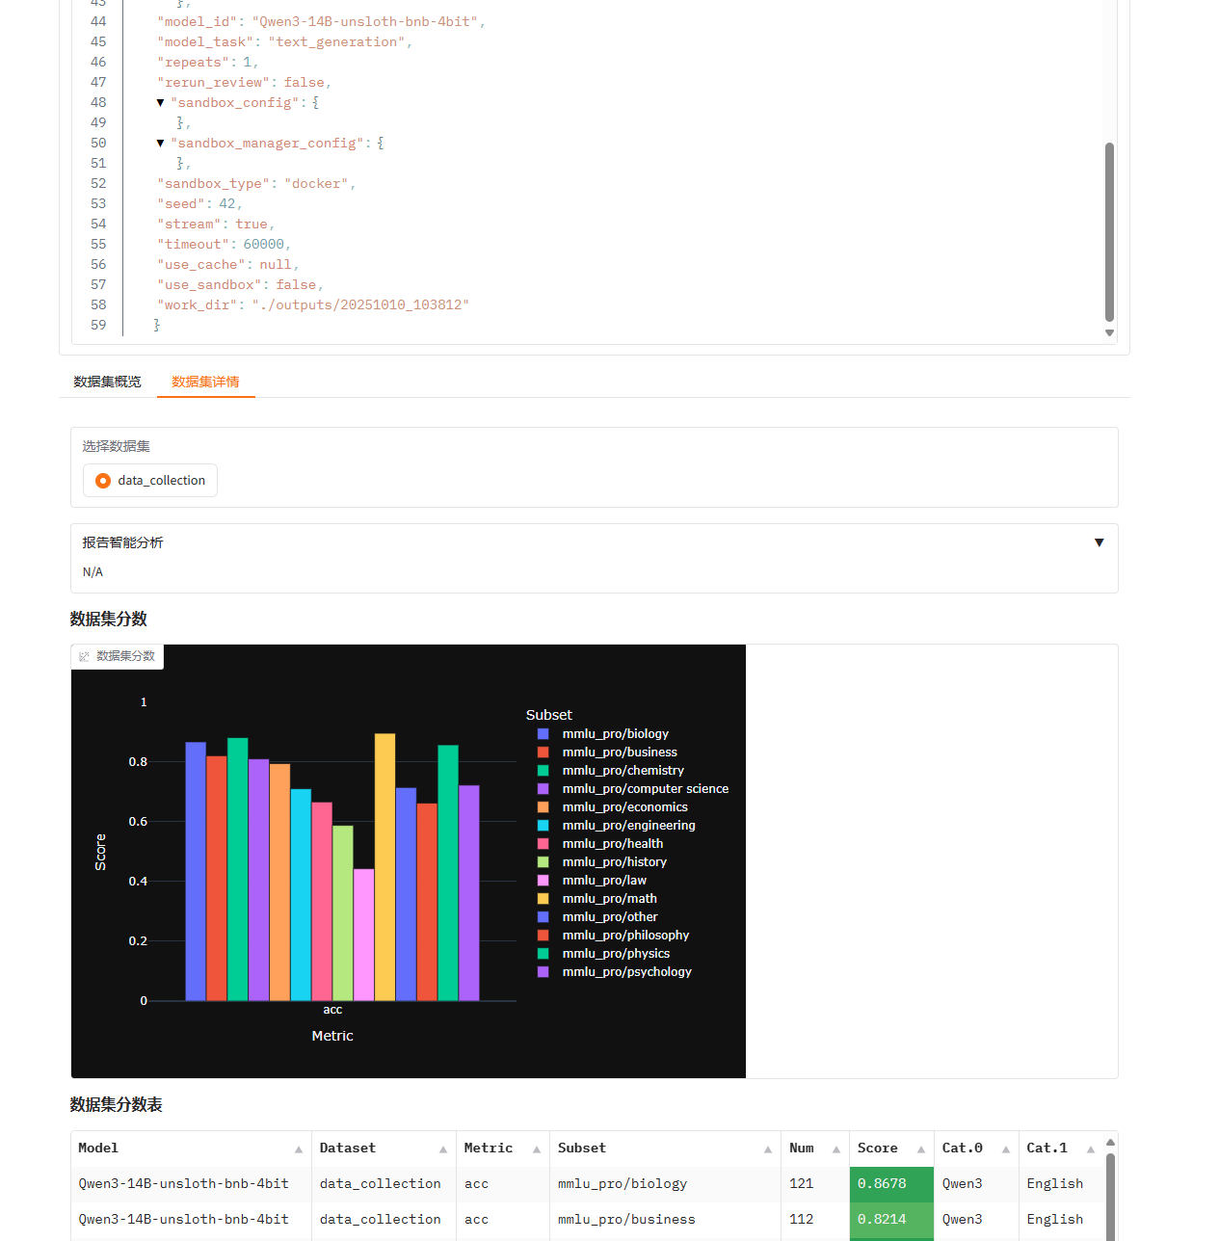Toggle mmlu_pro/biology legend swatch
This screenshot has height=1241, width=1219.
[x=543, y=733]
